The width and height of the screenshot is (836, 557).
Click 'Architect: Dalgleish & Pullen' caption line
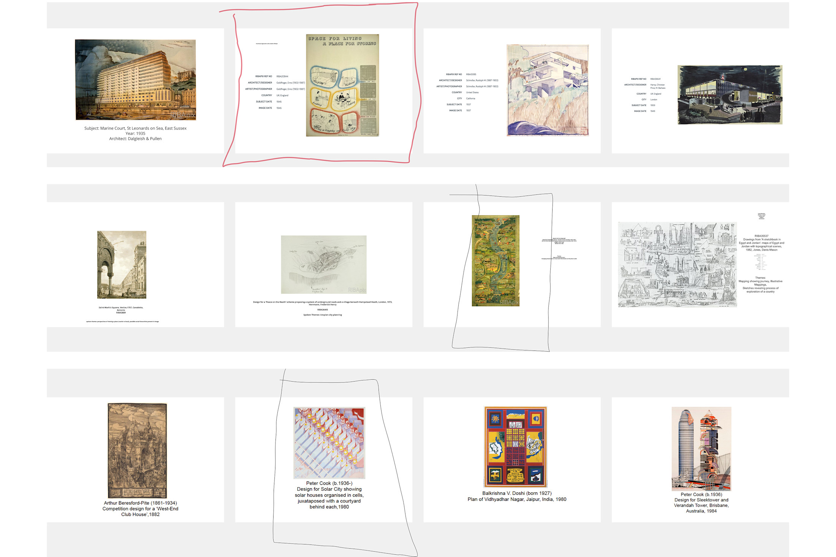(135, 139)
